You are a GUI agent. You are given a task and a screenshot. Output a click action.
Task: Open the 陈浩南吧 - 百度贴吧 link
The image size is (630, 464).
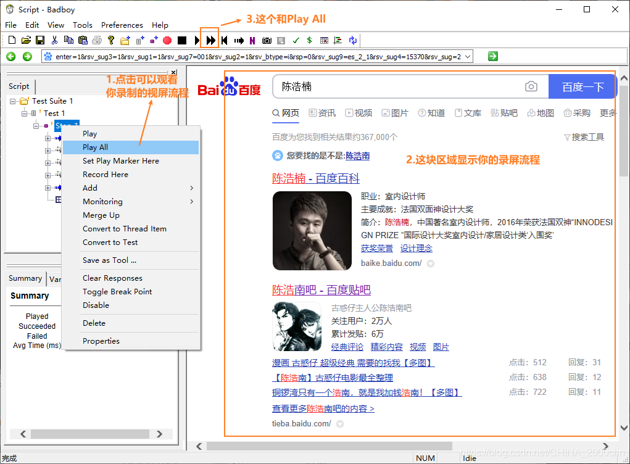(x=321, y=290)
